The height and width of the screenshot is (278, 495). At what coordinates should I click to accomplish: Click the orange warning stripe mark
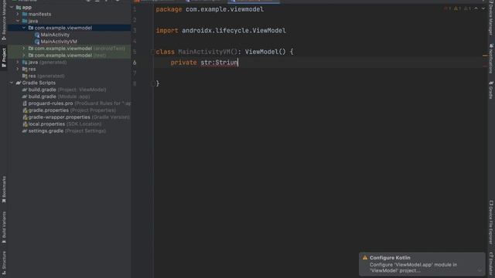coord(485,56)
